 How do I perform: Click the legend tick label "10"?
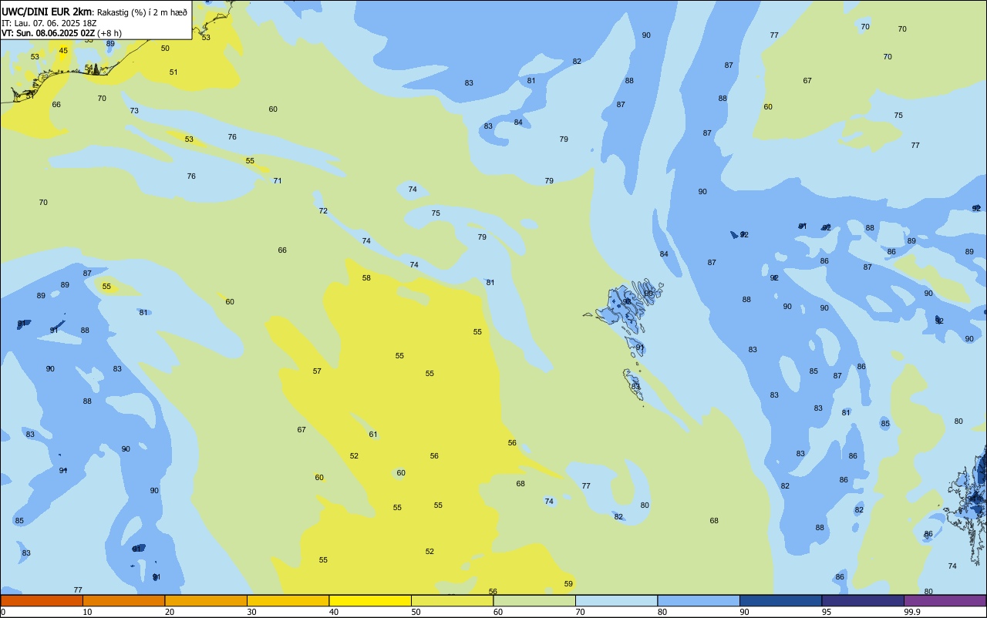[87, 612]
